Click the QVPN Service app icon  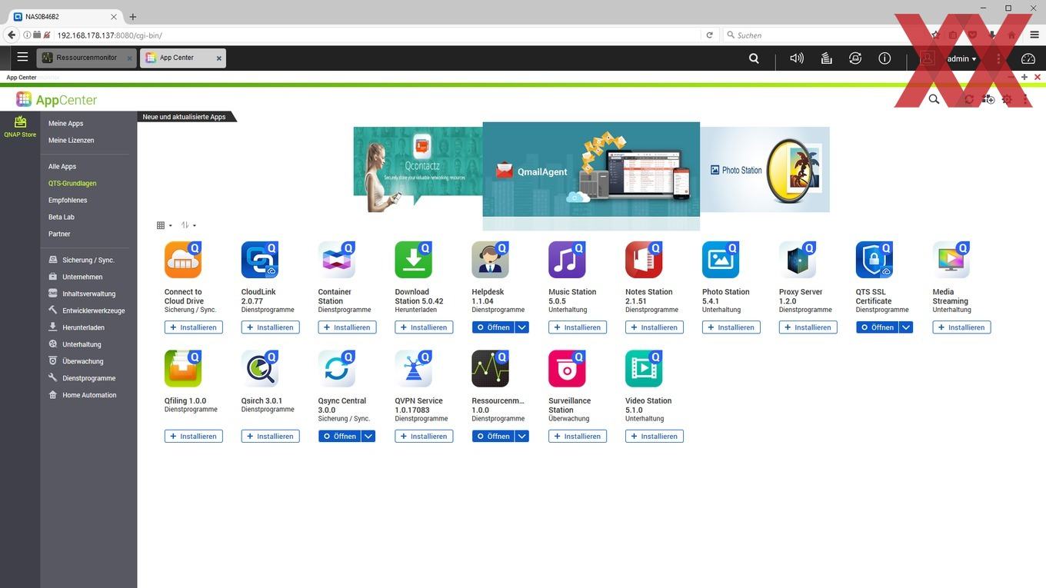(414, 369)
